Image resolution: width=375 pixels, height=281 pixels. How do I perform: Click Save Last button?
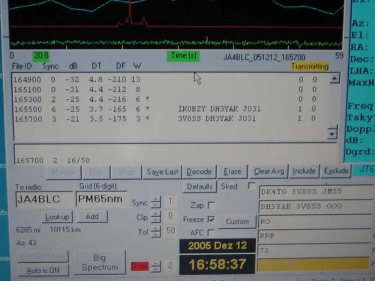(x=162, y=172)
